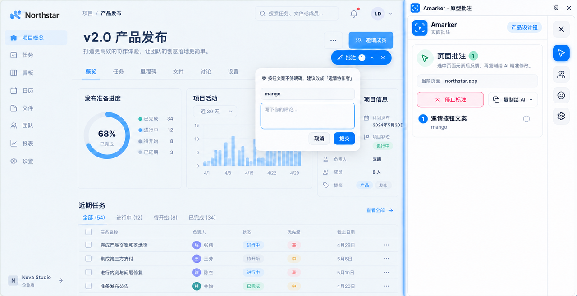577x296 pixels.
Task: Click the three-dot more options button
Action: point(333,40)
